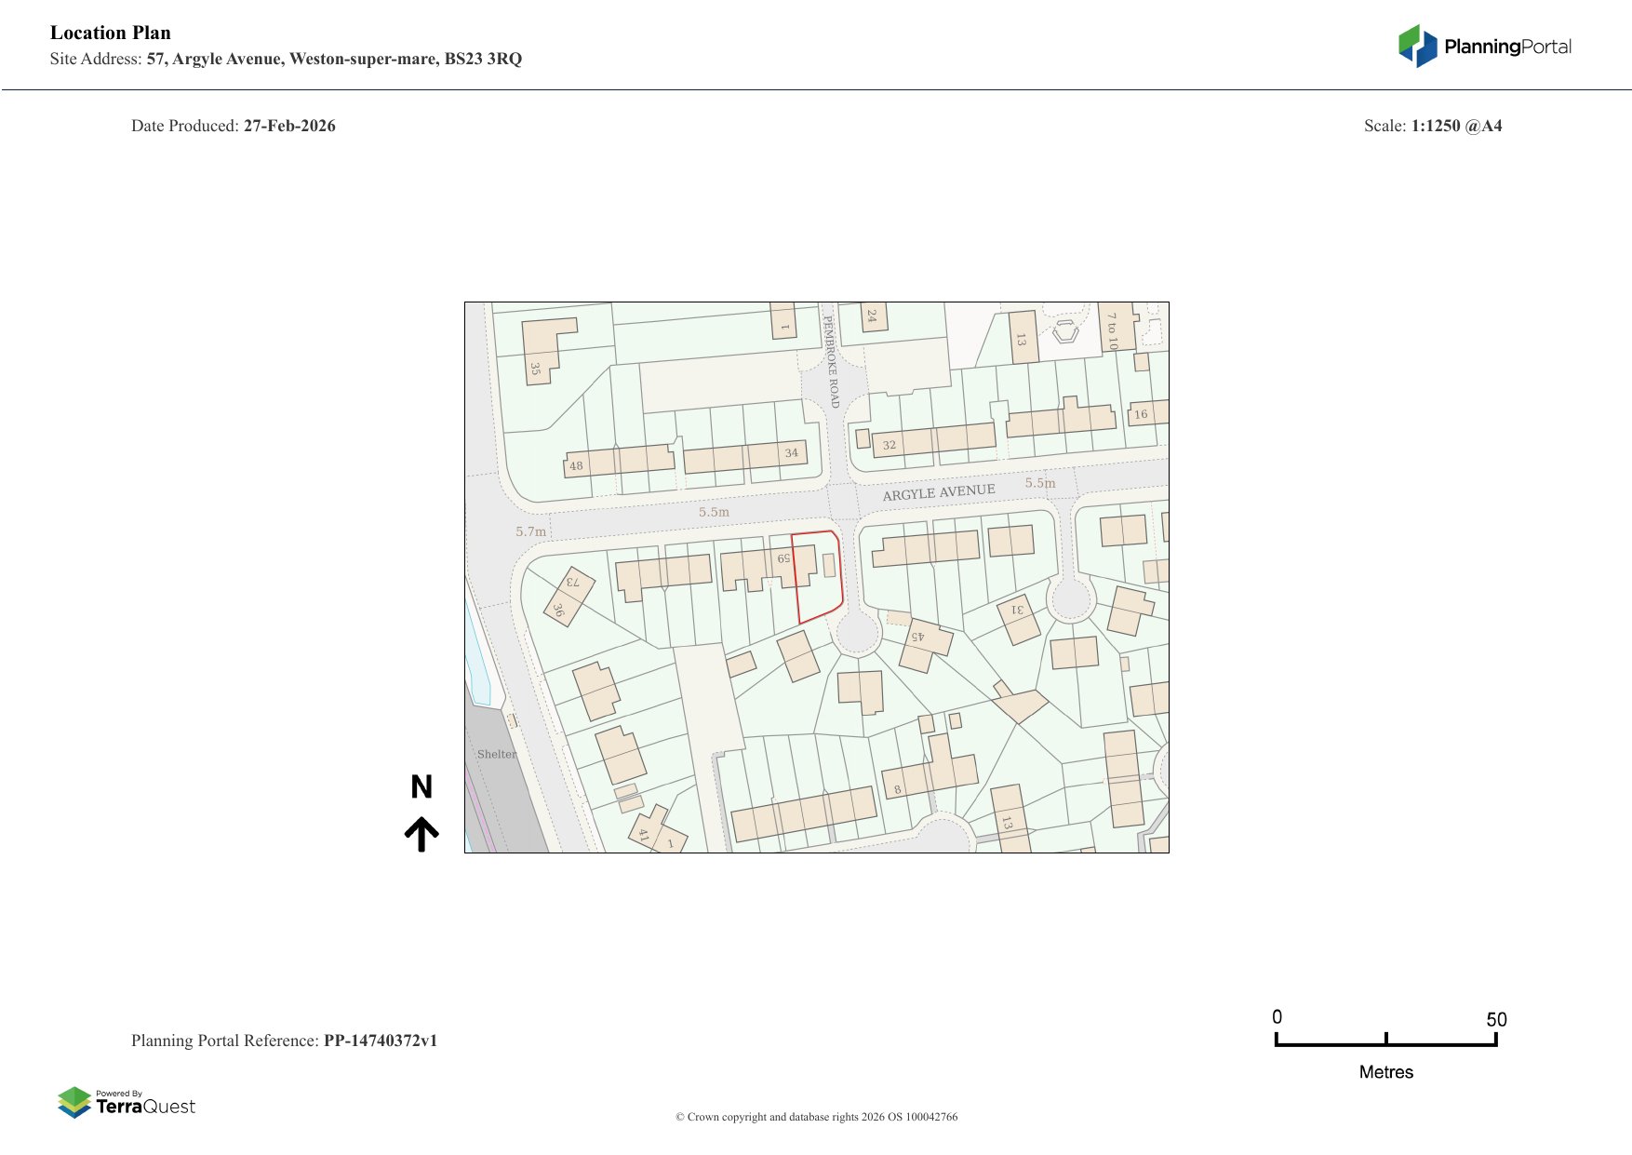1632x1155 pixels.
Task: Click the building numbered 34
Action: (791, 453)
